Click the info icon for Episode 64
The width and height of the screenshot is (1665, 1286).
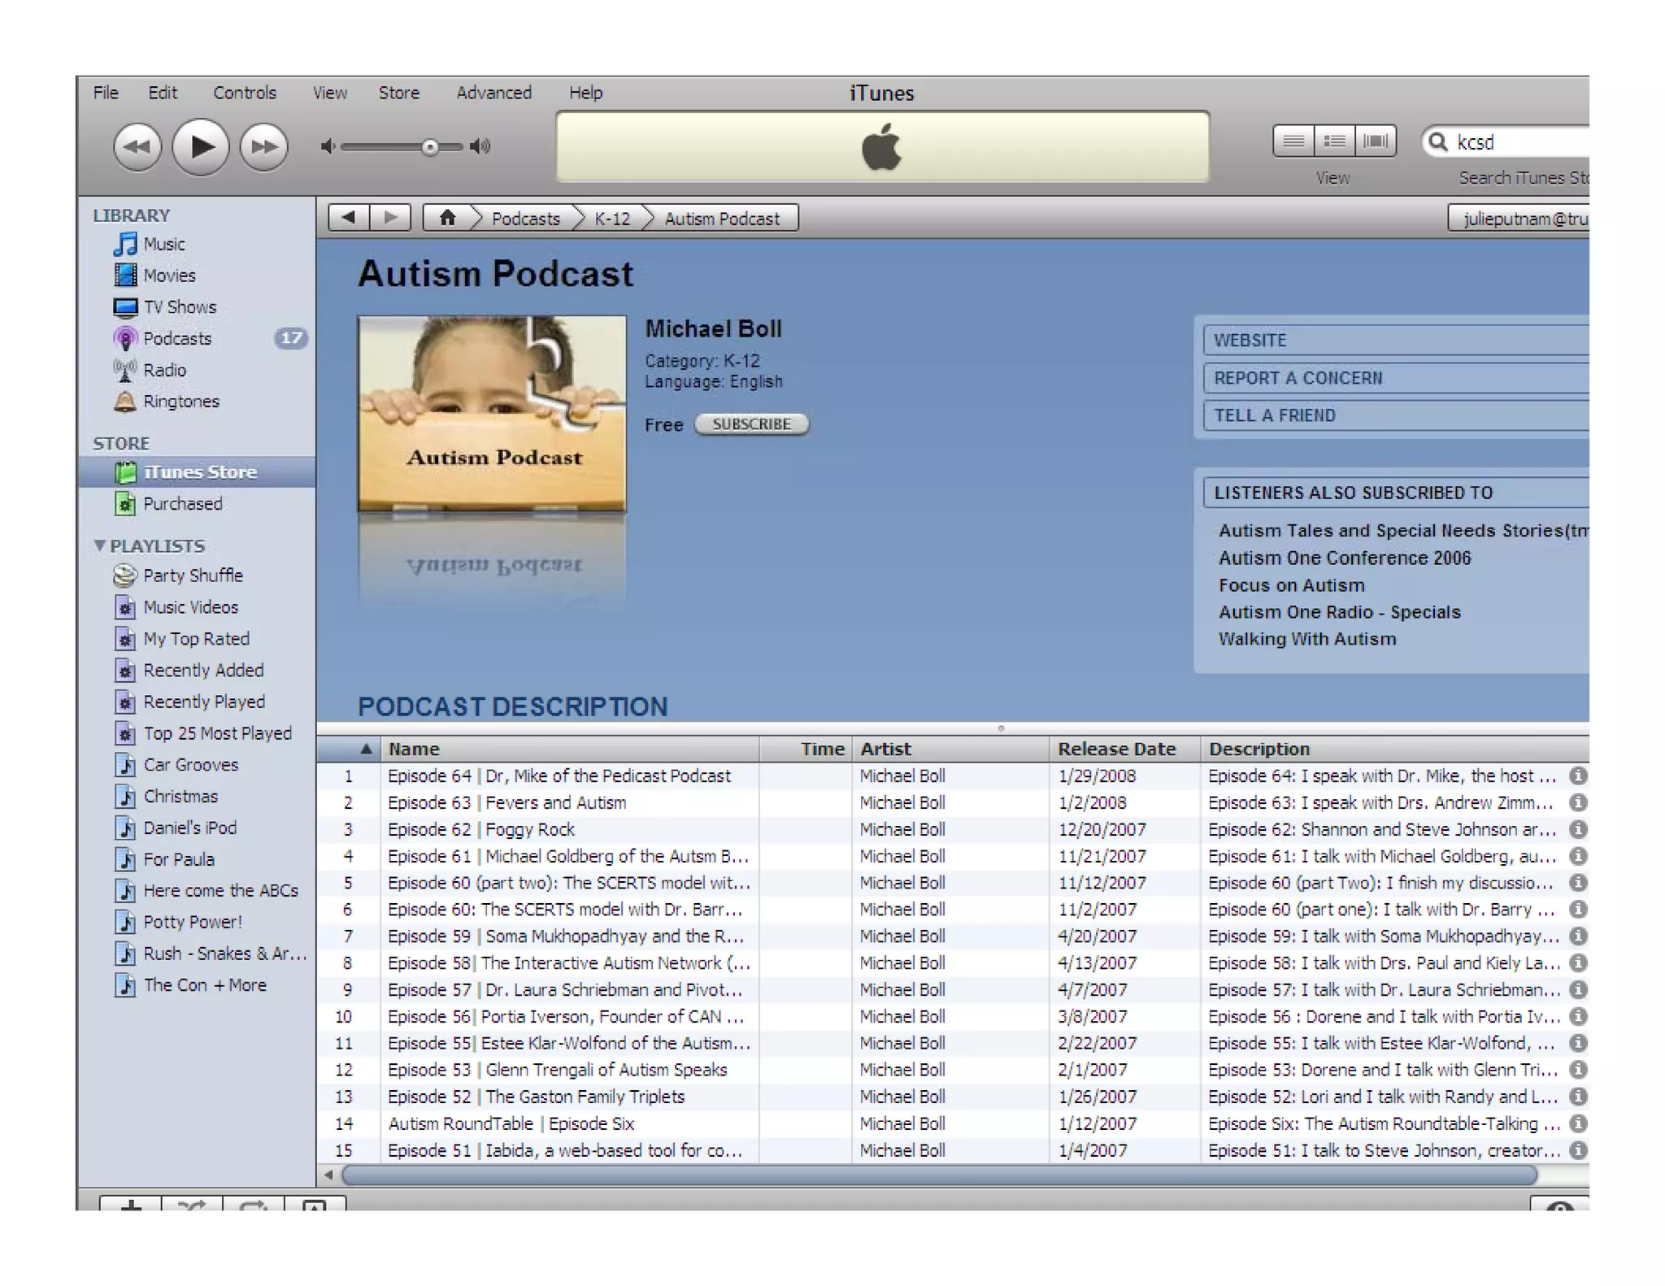coord(1577,776)
